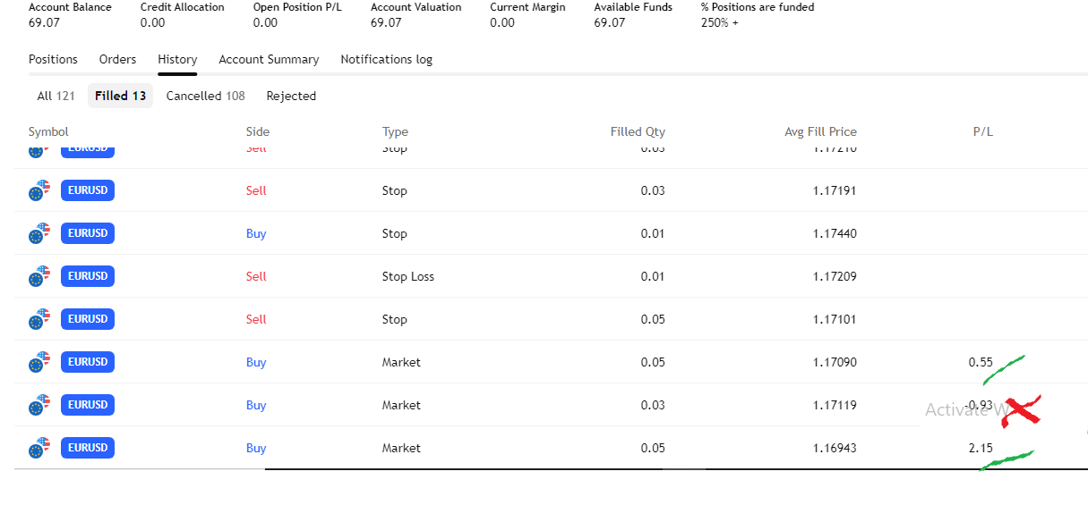The image size is (1088, 522).
Task: Sort by the Avg Fill Price column
Action: click(820, 131)
